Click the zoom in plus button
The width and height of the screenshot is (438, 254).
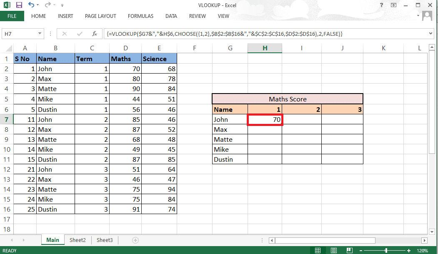pyautogui.click(x=409, y=251)
